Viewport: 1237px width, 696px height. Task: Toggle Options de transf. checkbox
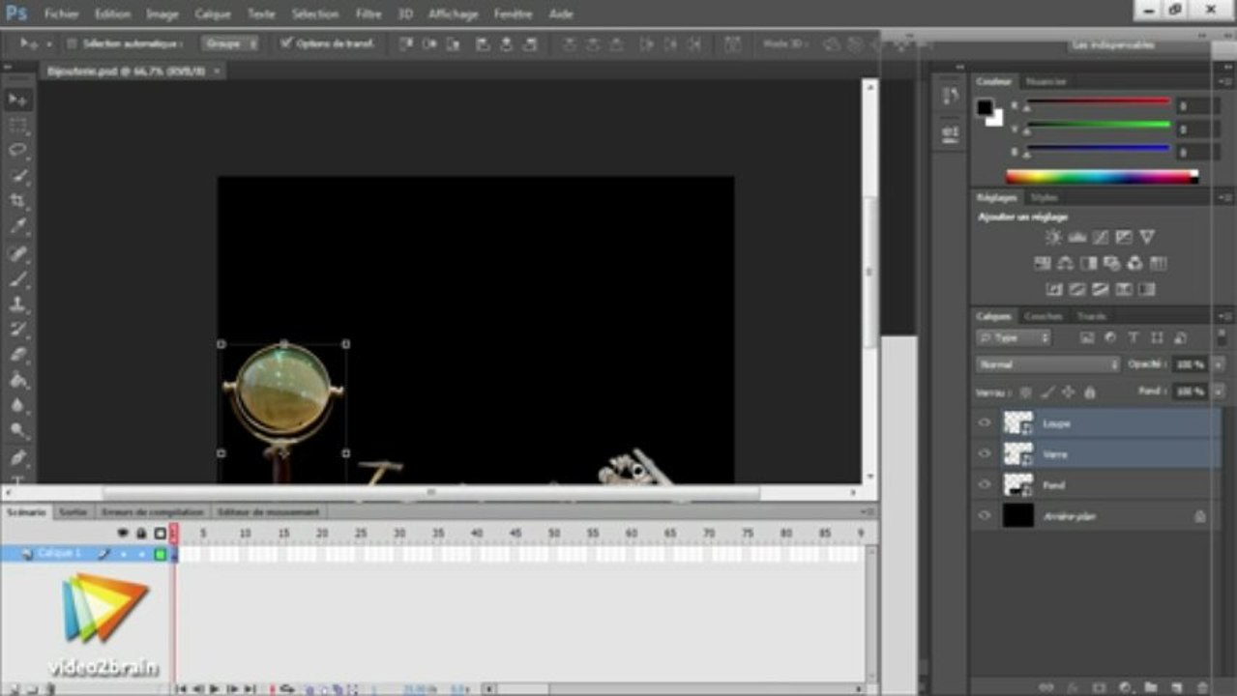(x=285, y=43)
